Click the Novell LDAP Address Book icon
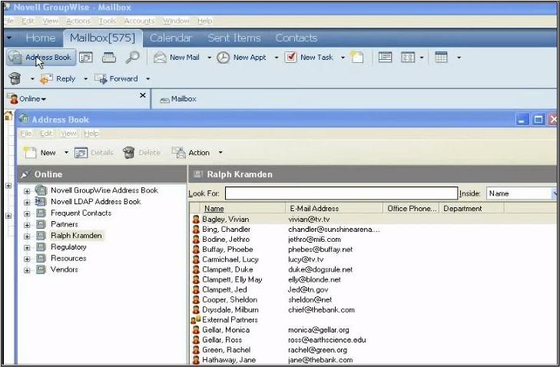Screen dimensions: 560x367 point(41,202)
